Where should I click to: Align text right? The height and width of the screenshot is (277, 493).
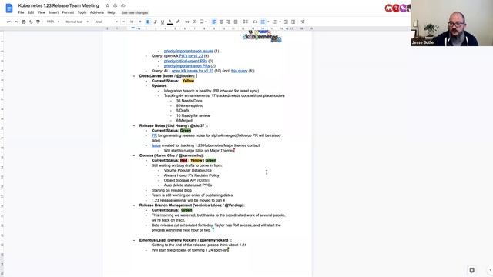pyautogui.click(x=228, y=22)
